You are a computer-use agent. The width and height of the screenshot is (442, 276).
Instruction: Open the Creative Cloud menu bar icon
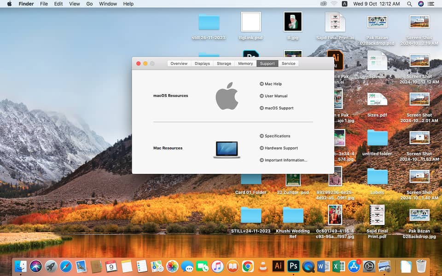pyautogui.click(x=324, y=4)
